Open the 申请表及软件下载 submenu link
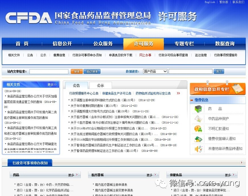Screen dimensions: 248x196 coord(120,55)
